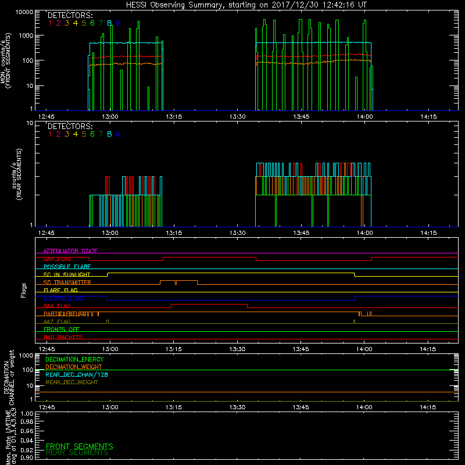Viewport: 465px width, 465px height.
Task: Select orange detector 3 in front segments legend
Action: click(x=67, y=23)
